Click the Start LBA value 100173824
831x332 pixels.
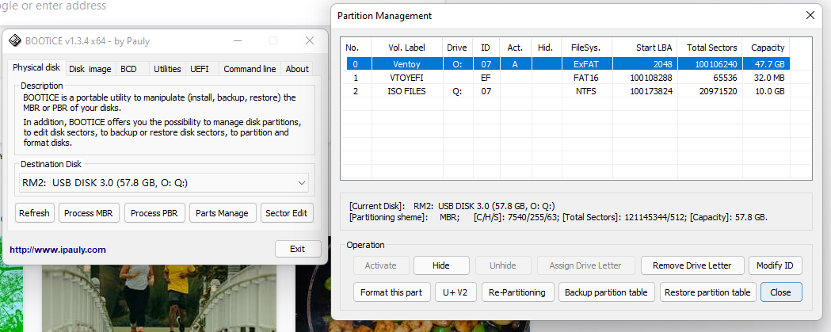[651, 90]
